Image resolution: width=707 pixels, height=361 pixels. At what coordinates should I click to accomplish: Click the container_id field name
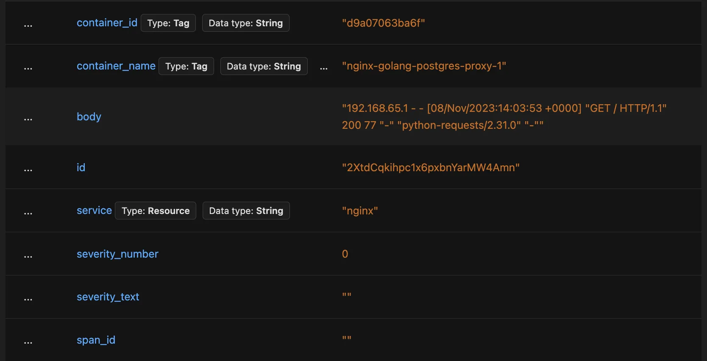coord(107,23)
